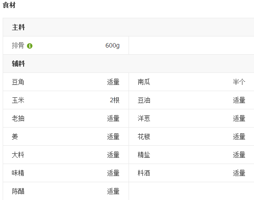Open the 排骨 ingredient link
254x200 pixels.
tap(18, 45)
